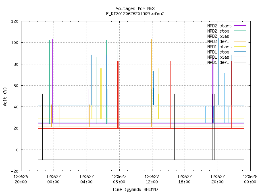
Task: Click the x-axis tick '120627 12:00'
Action: [152, 179]
